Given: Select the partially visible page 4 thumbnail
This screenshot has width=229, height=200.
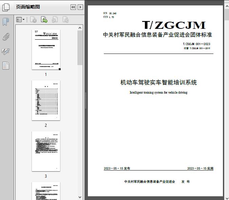Looking at the screenshot, I should pos(46,191).
